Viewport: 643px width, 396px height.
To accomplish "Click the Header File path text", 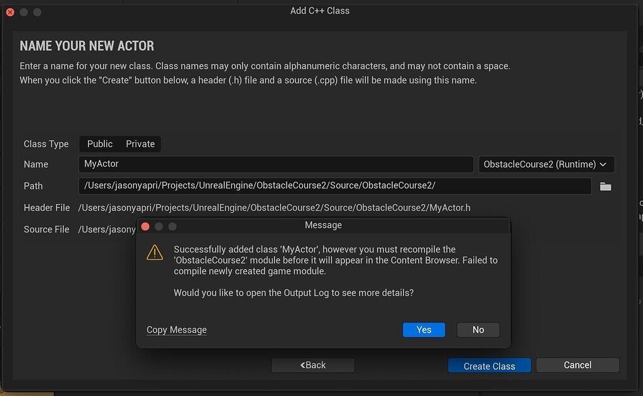I will 274,207.
